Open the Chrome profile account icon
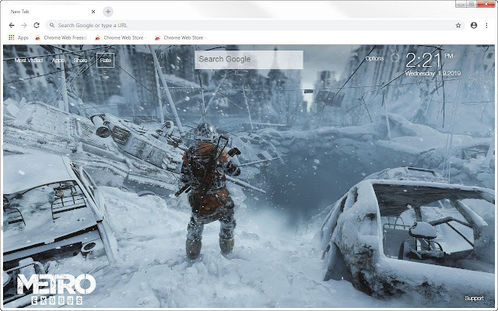Screen dimensions: 498x311 [x=474, y=26]
